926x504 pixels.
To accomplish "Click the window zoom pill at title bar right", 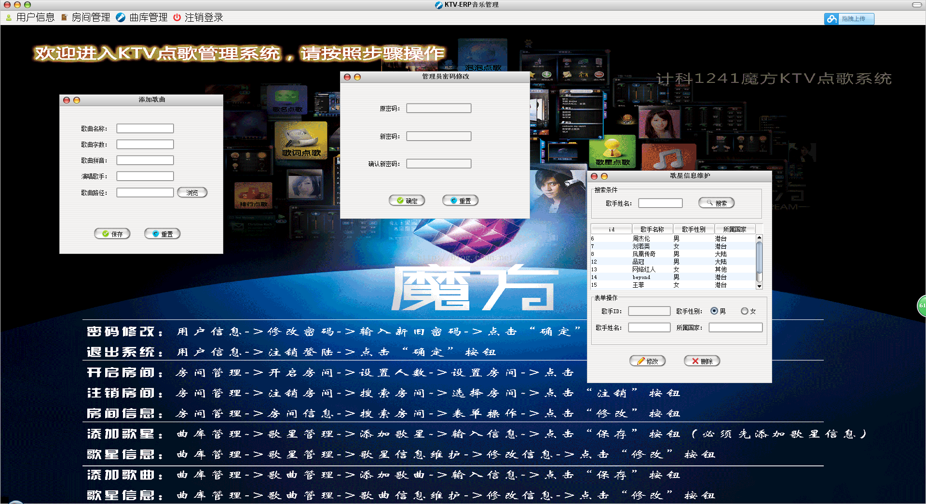I will [x=917, y=5].
